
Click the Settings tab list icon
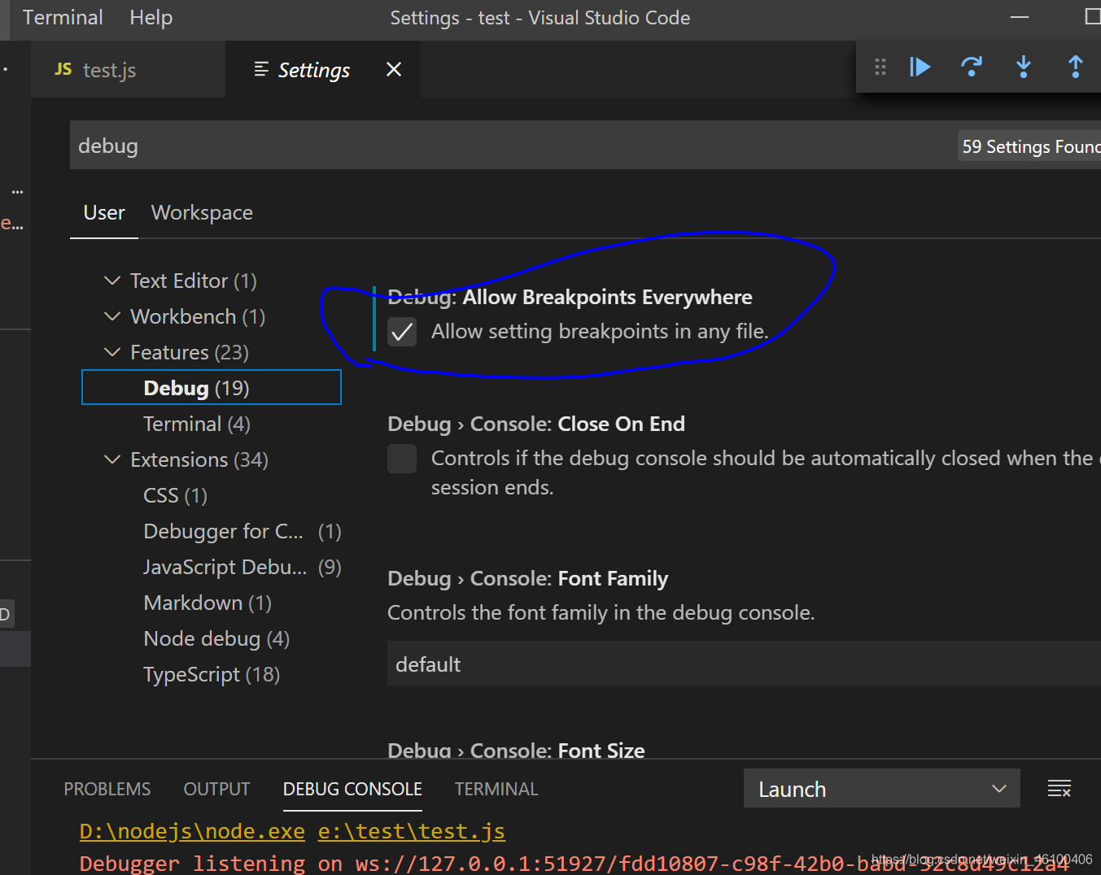[x=261, y=69]
